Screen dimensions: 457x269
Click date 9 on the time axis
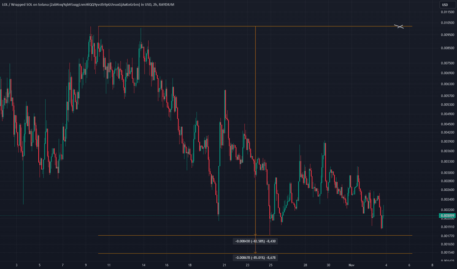86,265
